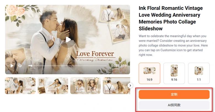Screen dimensions: 215x112
Task: Click the main video preview image
Action: 68,39
